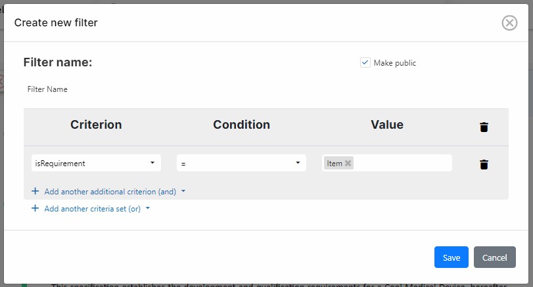Toggle the Make public checkbox
The width and height of the screenshot is (533, 287).
tap(365, 62)
